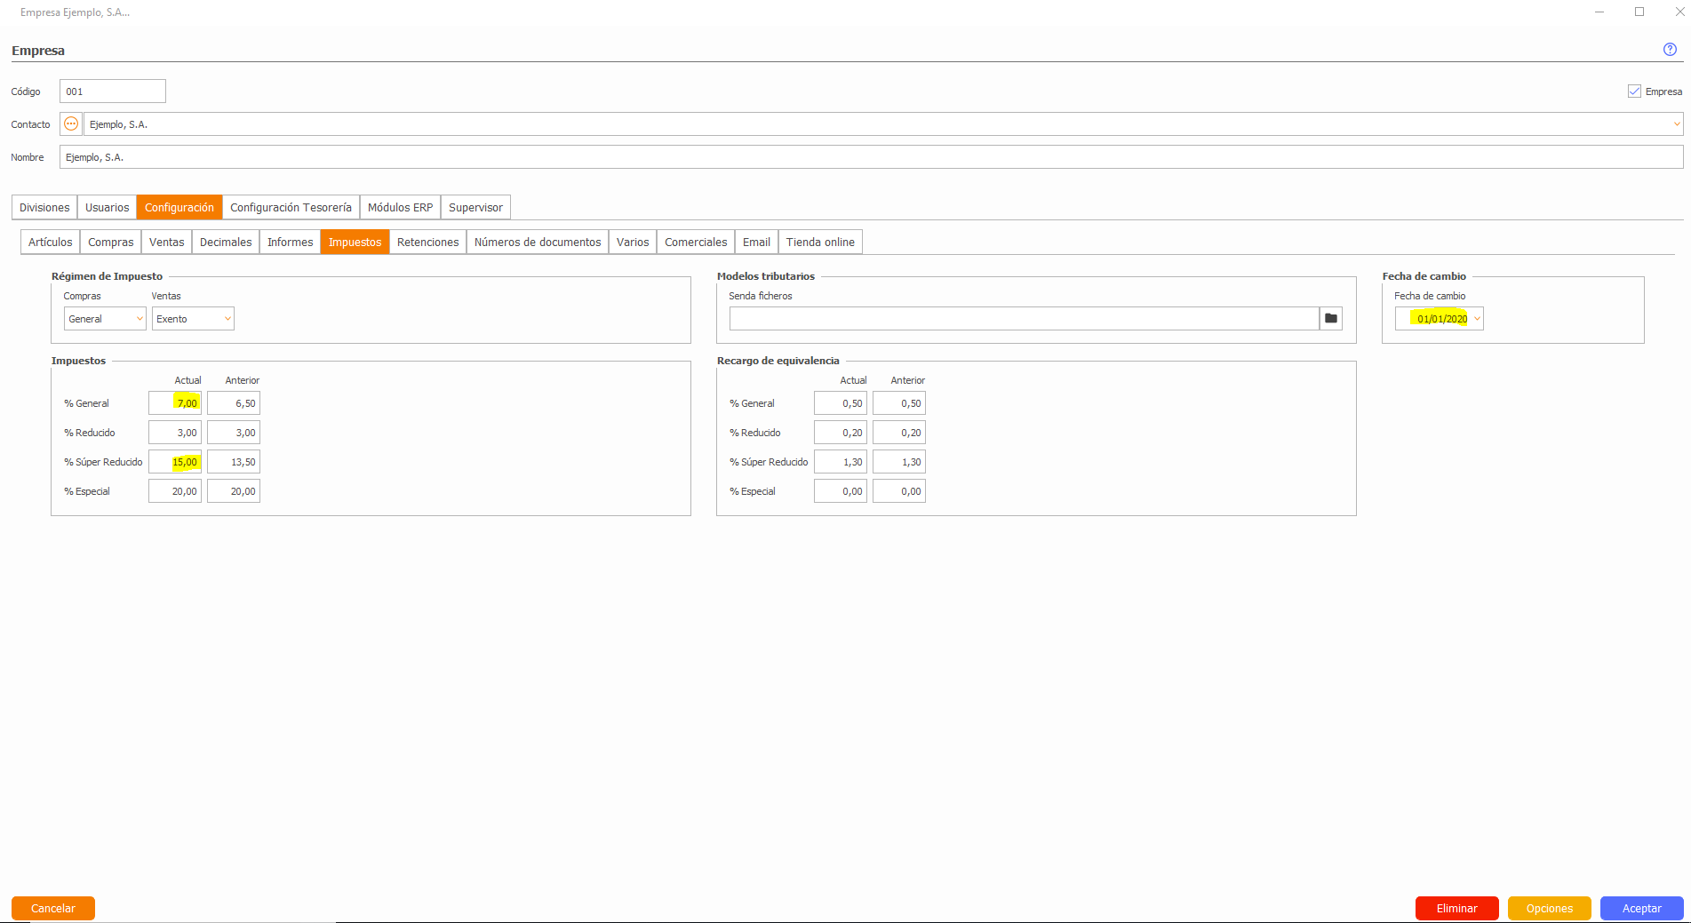This screenshot has height=923, width=1691.
Task: Click the Cancelar button
Action: [53, 909]
